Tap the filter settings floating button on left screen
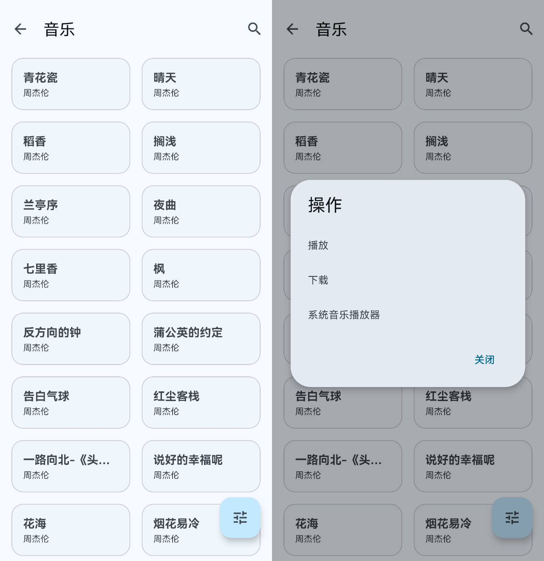Screen dimensions: 544x561 pos(240,518)
